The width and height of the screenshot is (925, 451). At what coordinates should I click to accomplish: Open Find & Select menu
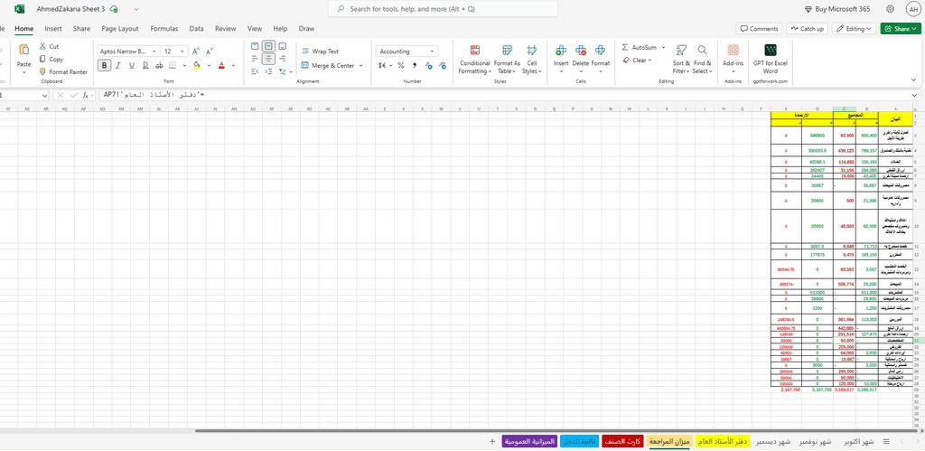(702, 59)
